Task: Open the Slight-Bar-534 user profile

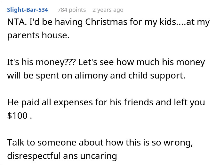Action: click(27, 10)
